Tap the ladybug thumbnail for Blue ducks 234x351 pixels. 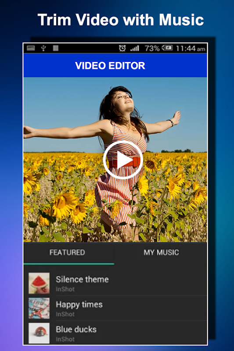click(x=39, y=333)
